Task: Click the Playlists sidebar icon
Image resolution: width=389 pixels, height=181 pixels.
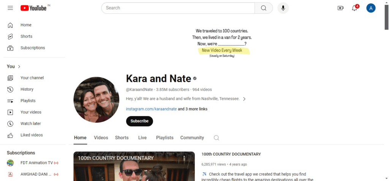Action: coord(10,101)
